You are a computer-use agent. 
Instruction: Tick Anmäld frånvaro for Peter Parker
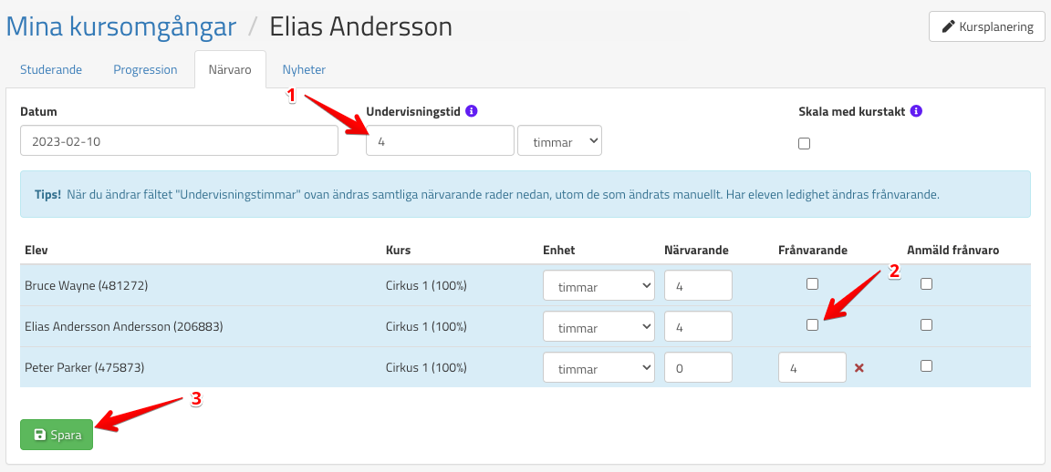[926, 365]
